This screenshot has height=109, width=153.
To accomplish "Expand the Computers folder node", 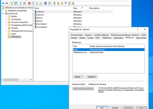I will [x=6, y=19].
